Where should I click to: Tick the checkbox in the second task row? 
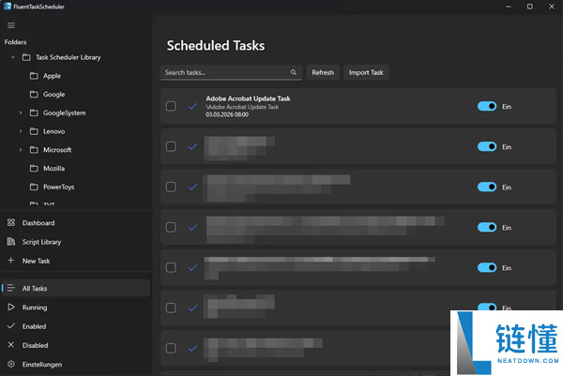pyautogui.click(x=171, y=146)
